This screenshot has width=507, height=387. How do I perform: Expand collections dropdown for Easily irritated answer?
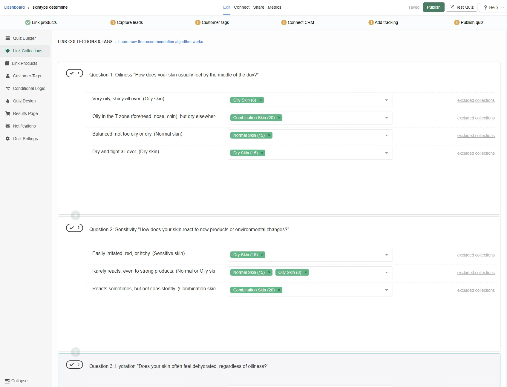click(x=387, y=255)
